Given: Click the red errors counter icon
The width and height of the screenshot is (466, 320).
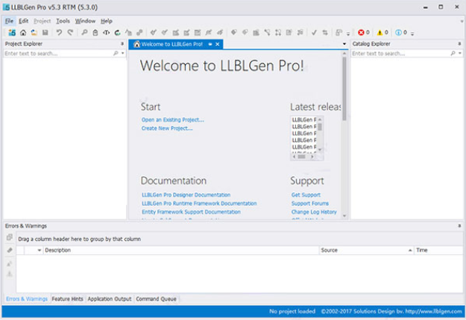Looking at the screenshot, I should [x=362, y=33].
